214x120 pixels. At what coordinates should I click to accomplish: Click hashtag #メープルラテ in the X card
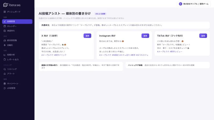pyautogui.click(x=47, y=55)
